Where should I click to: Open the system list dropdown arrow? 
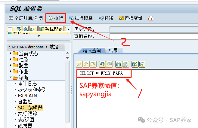39,36
